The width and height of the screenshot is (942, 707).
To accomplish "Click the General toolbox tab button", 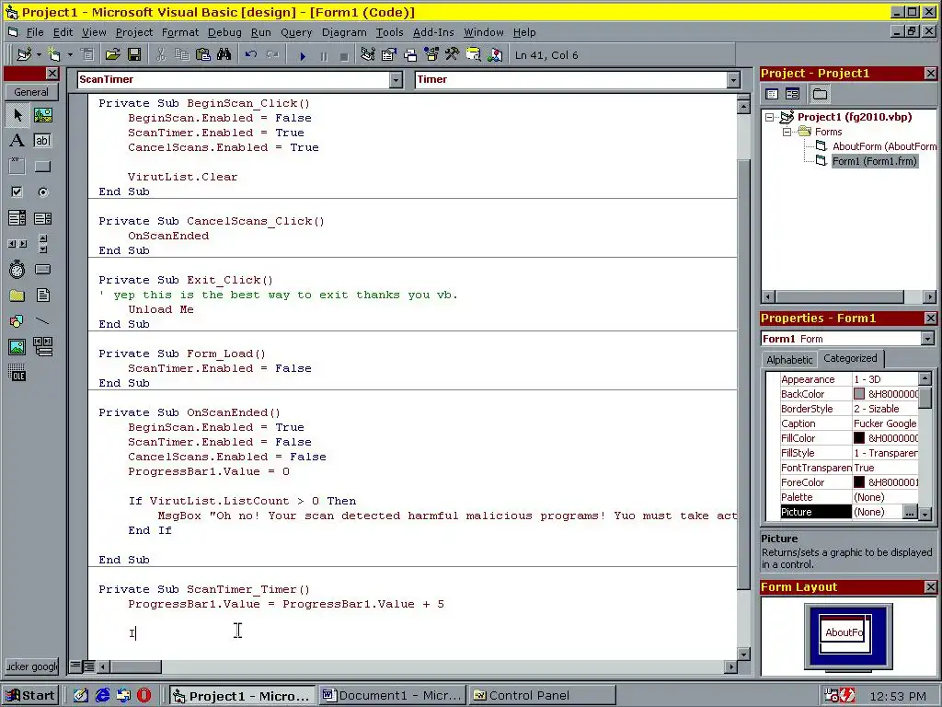I will 31,92.
